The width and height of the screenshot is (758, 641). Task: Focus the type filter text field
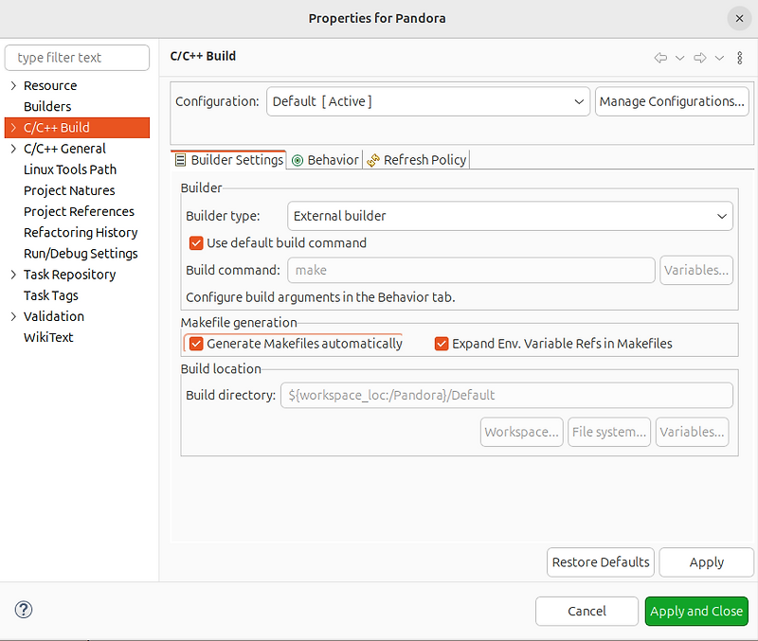(x=77, y=58)
